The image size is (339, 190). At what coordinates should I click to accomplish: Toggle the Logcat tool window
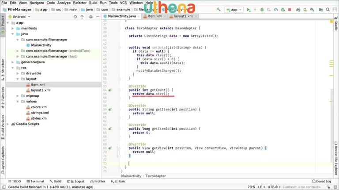coord(76,181)
